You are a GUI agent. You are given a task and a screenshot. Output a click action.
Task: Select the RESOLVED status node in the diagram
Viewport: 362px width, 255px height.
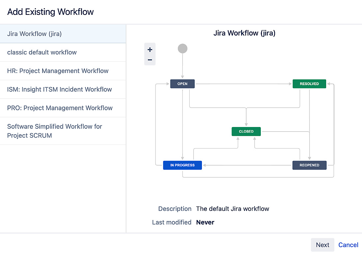pos(309,84)
